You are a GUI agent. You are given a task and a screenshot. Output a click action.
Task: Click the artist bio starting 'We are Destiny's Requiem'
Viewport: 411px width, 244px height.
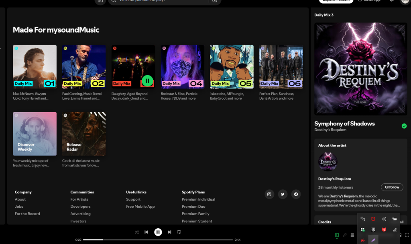(359, 201)
